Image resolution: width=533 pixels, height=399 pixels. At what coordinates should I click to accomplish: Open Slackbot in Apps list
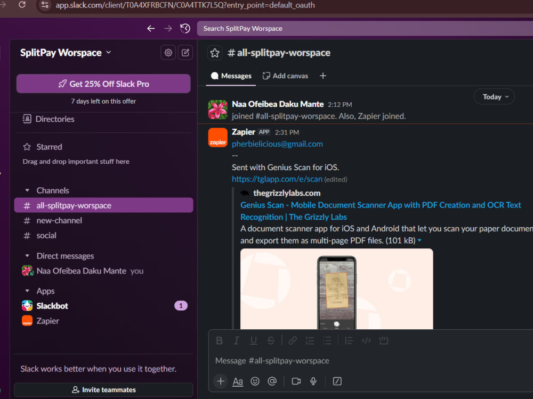click(x=52, y=306)
